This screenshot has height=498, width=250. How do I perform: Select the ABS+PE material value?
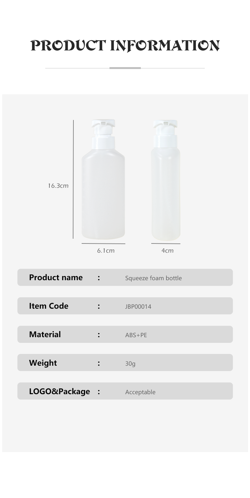[136, 335]
